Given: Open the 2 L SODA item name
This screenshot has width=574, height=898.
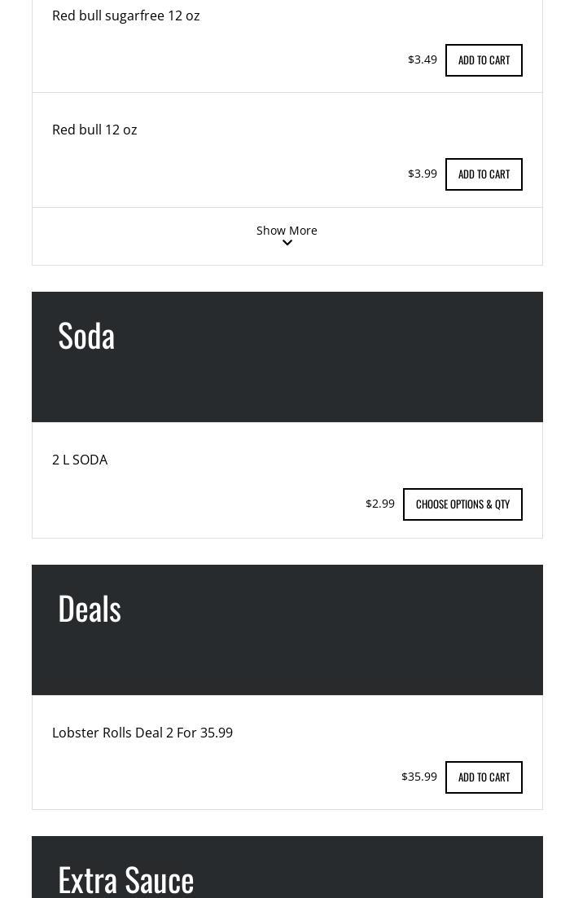Looking at the screenshot, I should point(80,460).
